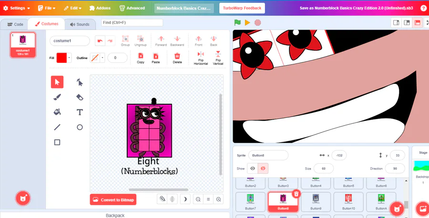Viewport: 429px width, 218px height.
Task: Switch to the Costumes tab
Action: pos(47,24)
